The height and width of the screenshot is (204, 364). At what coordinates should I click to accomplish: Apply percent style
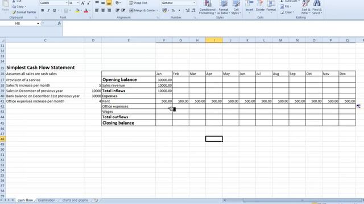coord(173,10)
